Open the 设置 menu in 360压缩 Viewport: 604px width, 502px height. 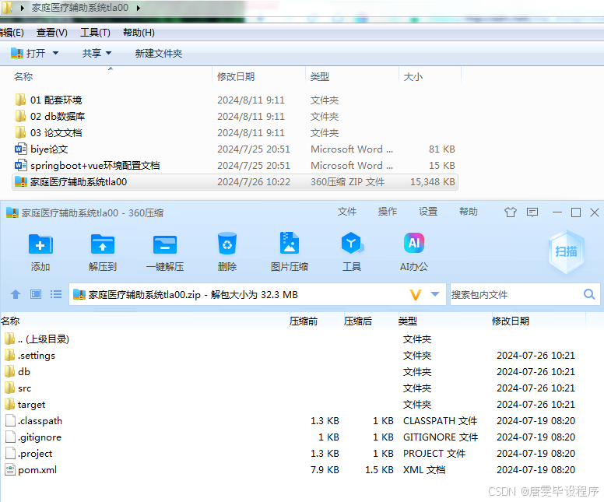coord(428,212)
